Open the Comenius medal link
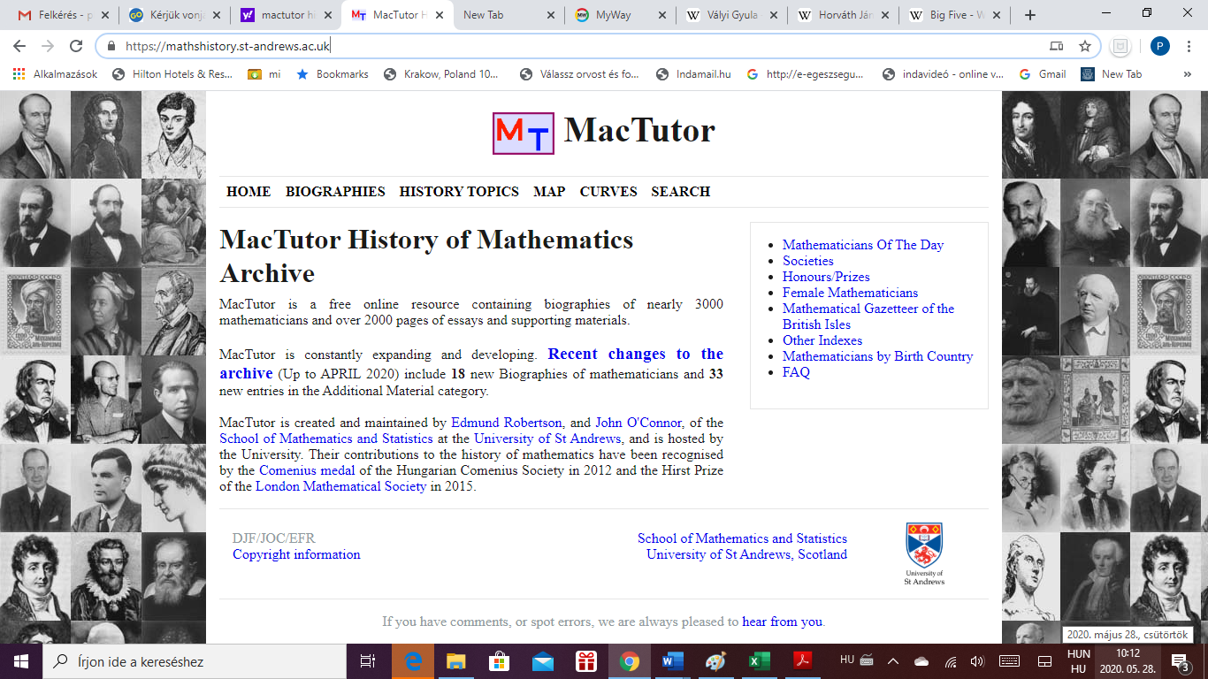This screenshot has width=1208, height=679. point(307,470)
